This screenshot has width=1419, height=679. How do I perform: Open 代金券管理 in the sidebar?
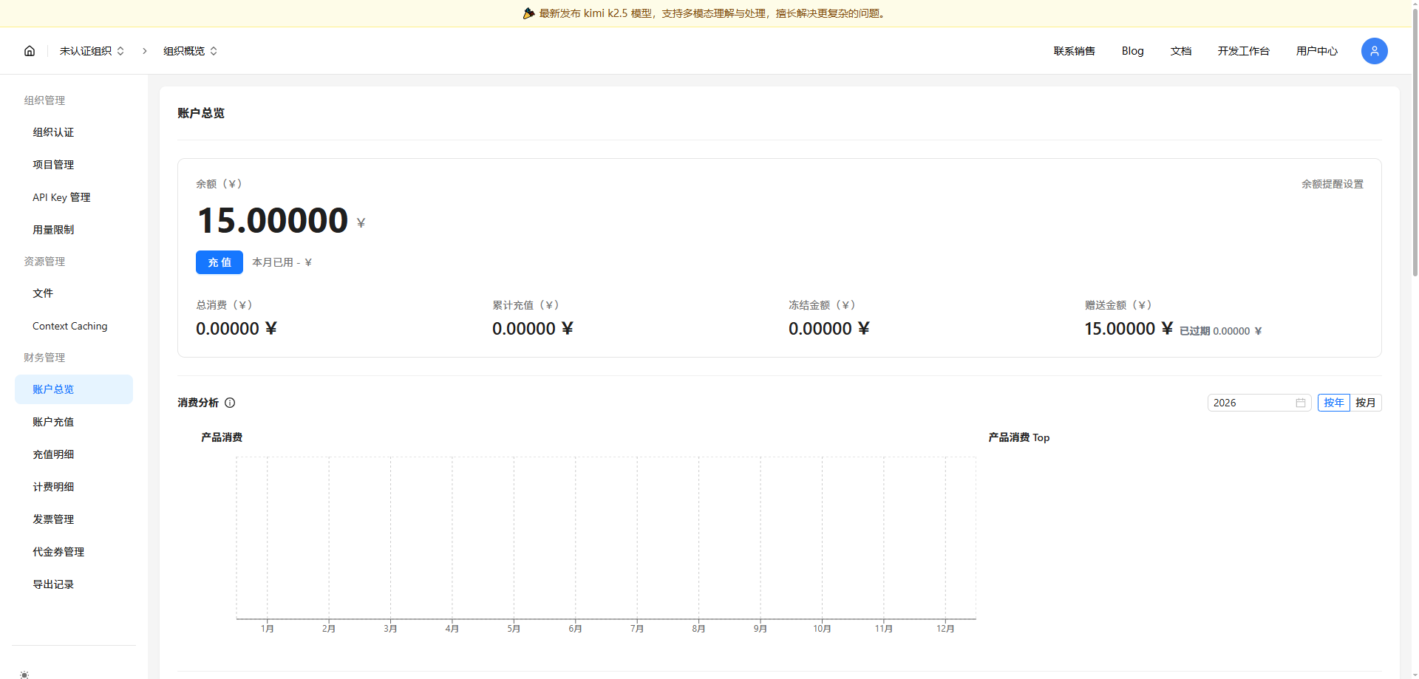point(74,552)
